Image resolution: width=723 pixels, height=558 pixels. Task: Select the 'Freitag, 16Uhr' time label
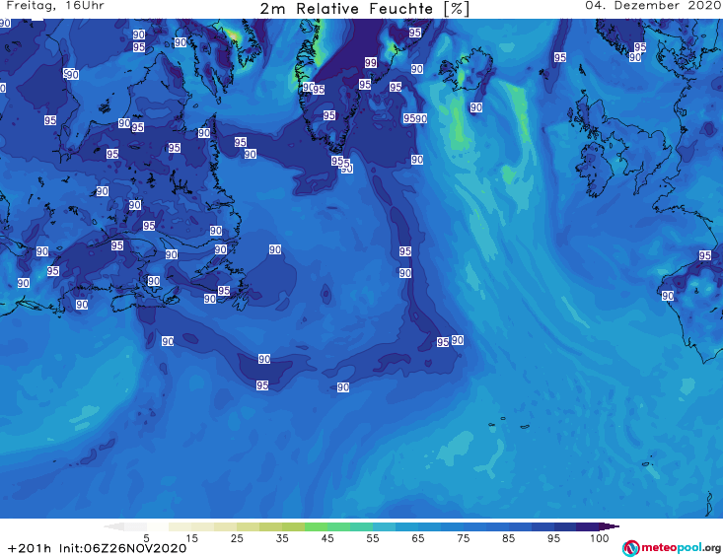tap(55, 6)
